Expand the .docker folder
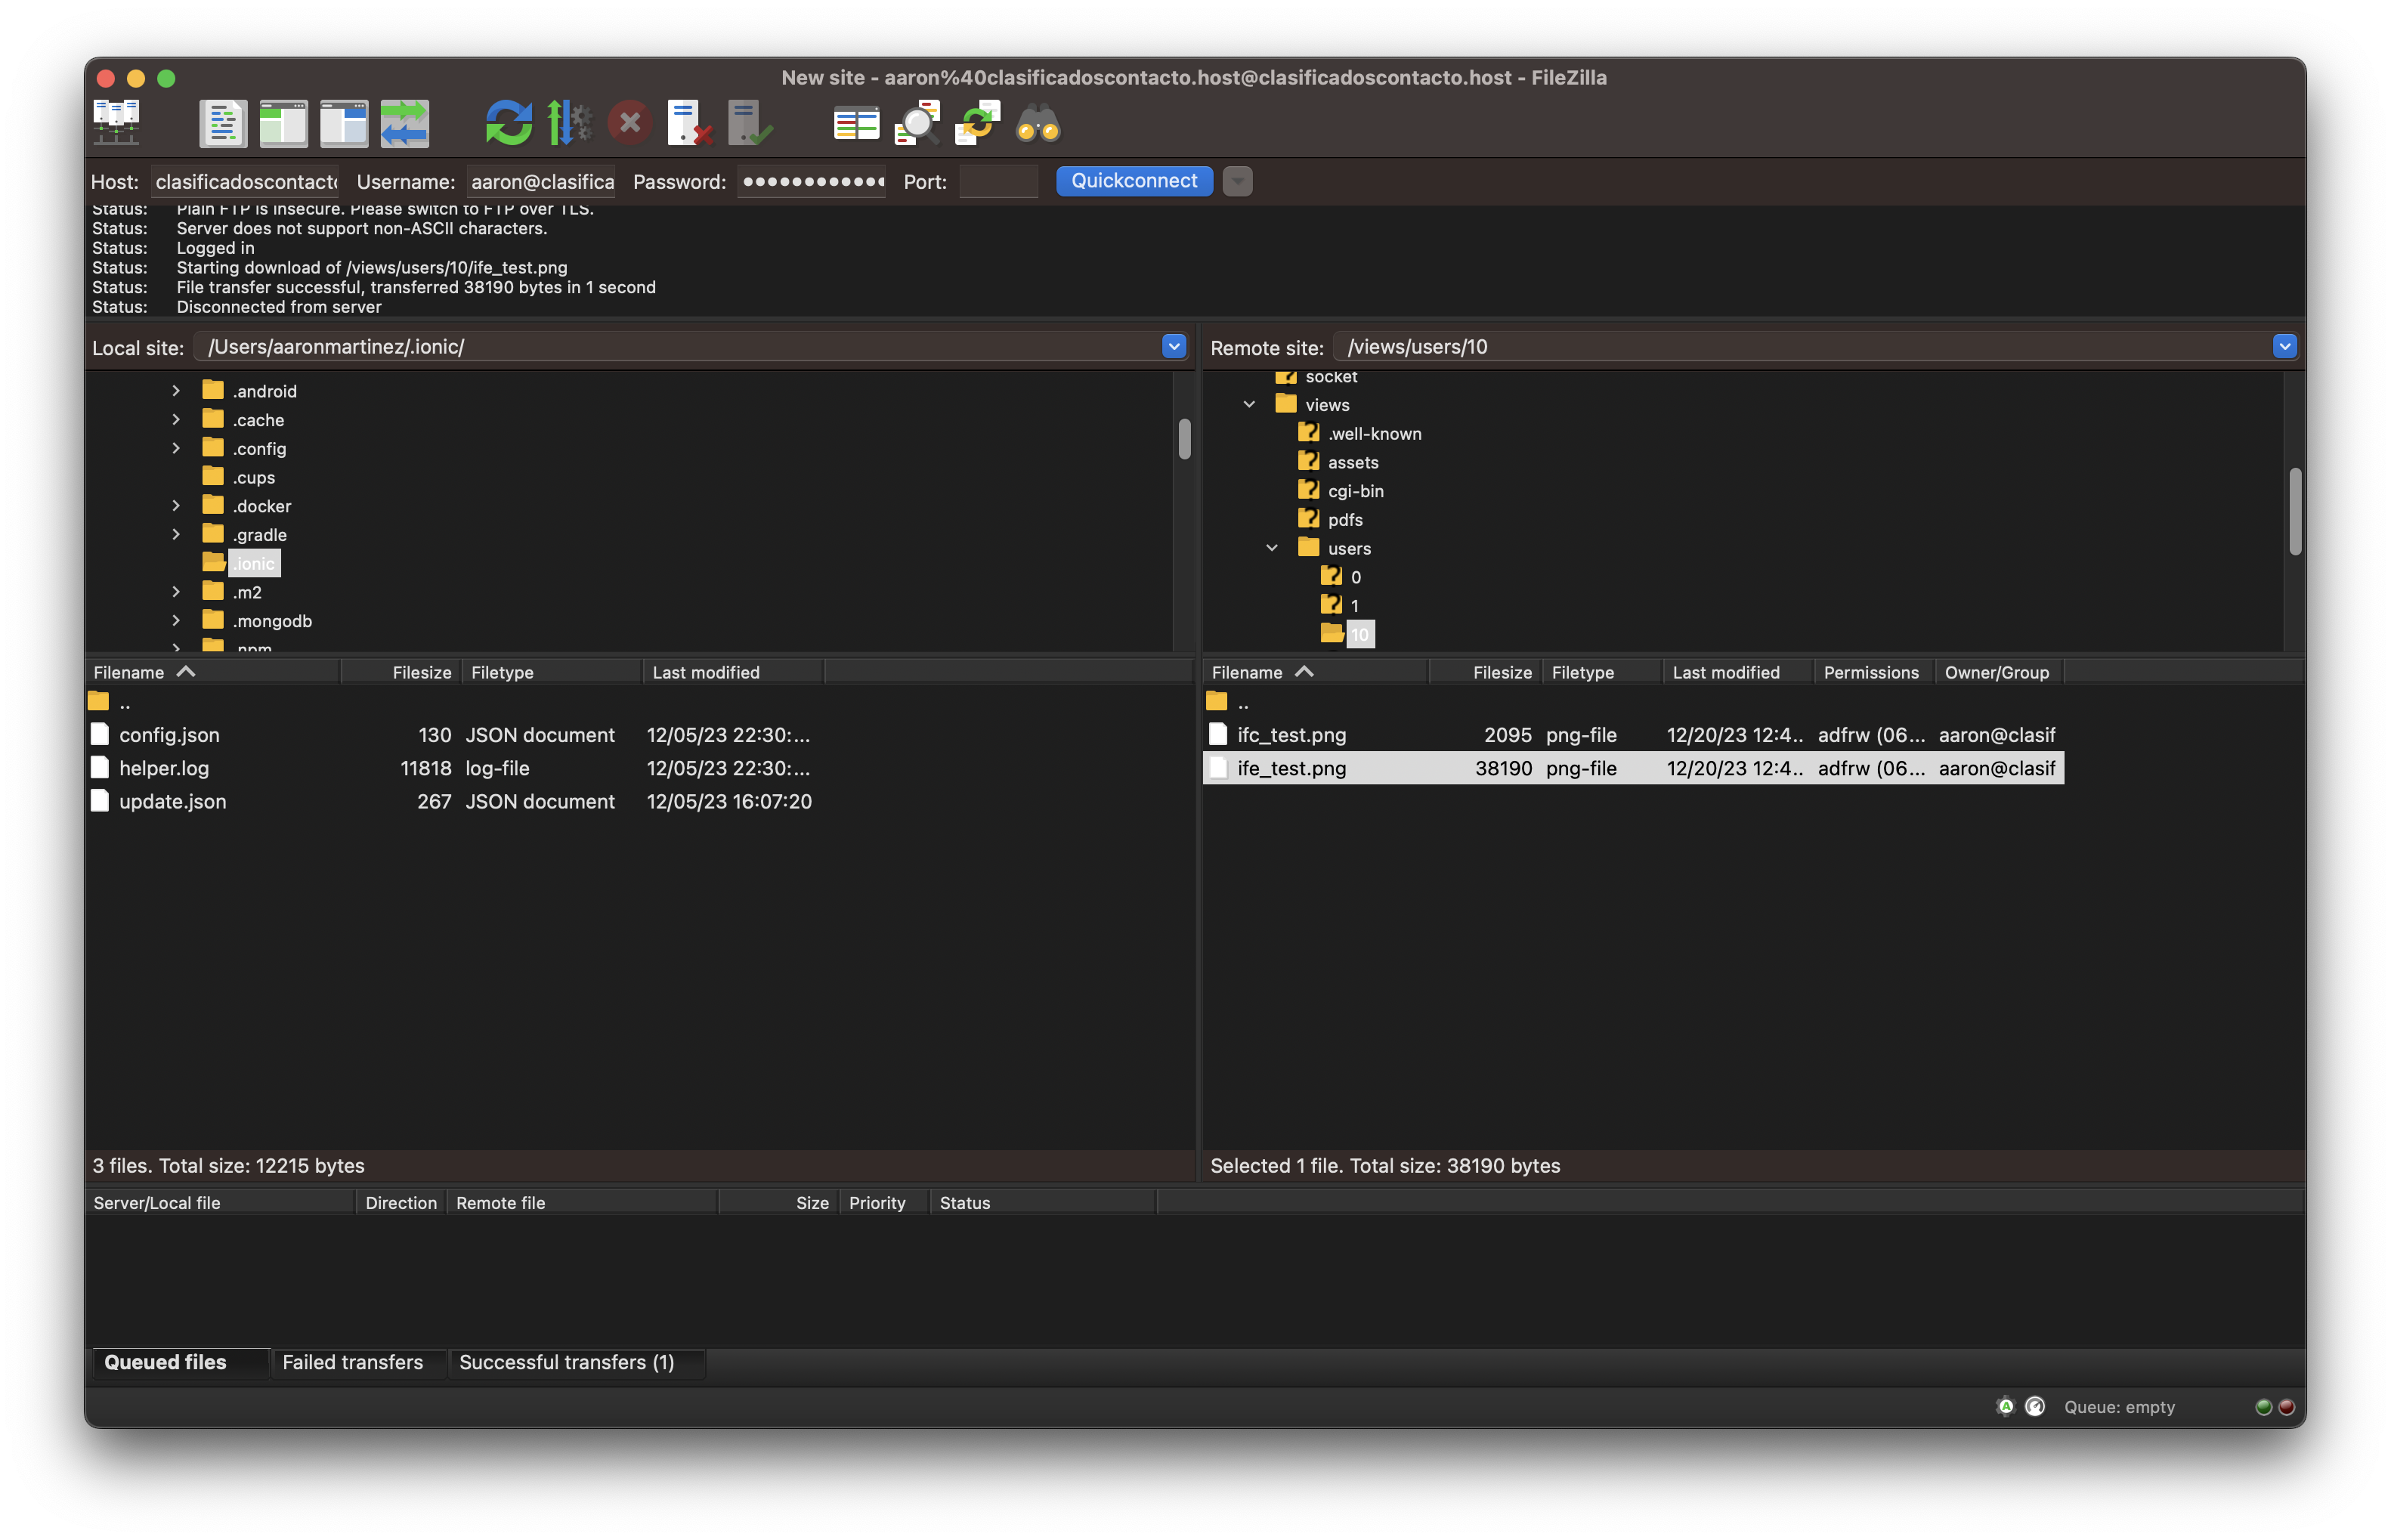 (x=176, y=506)
